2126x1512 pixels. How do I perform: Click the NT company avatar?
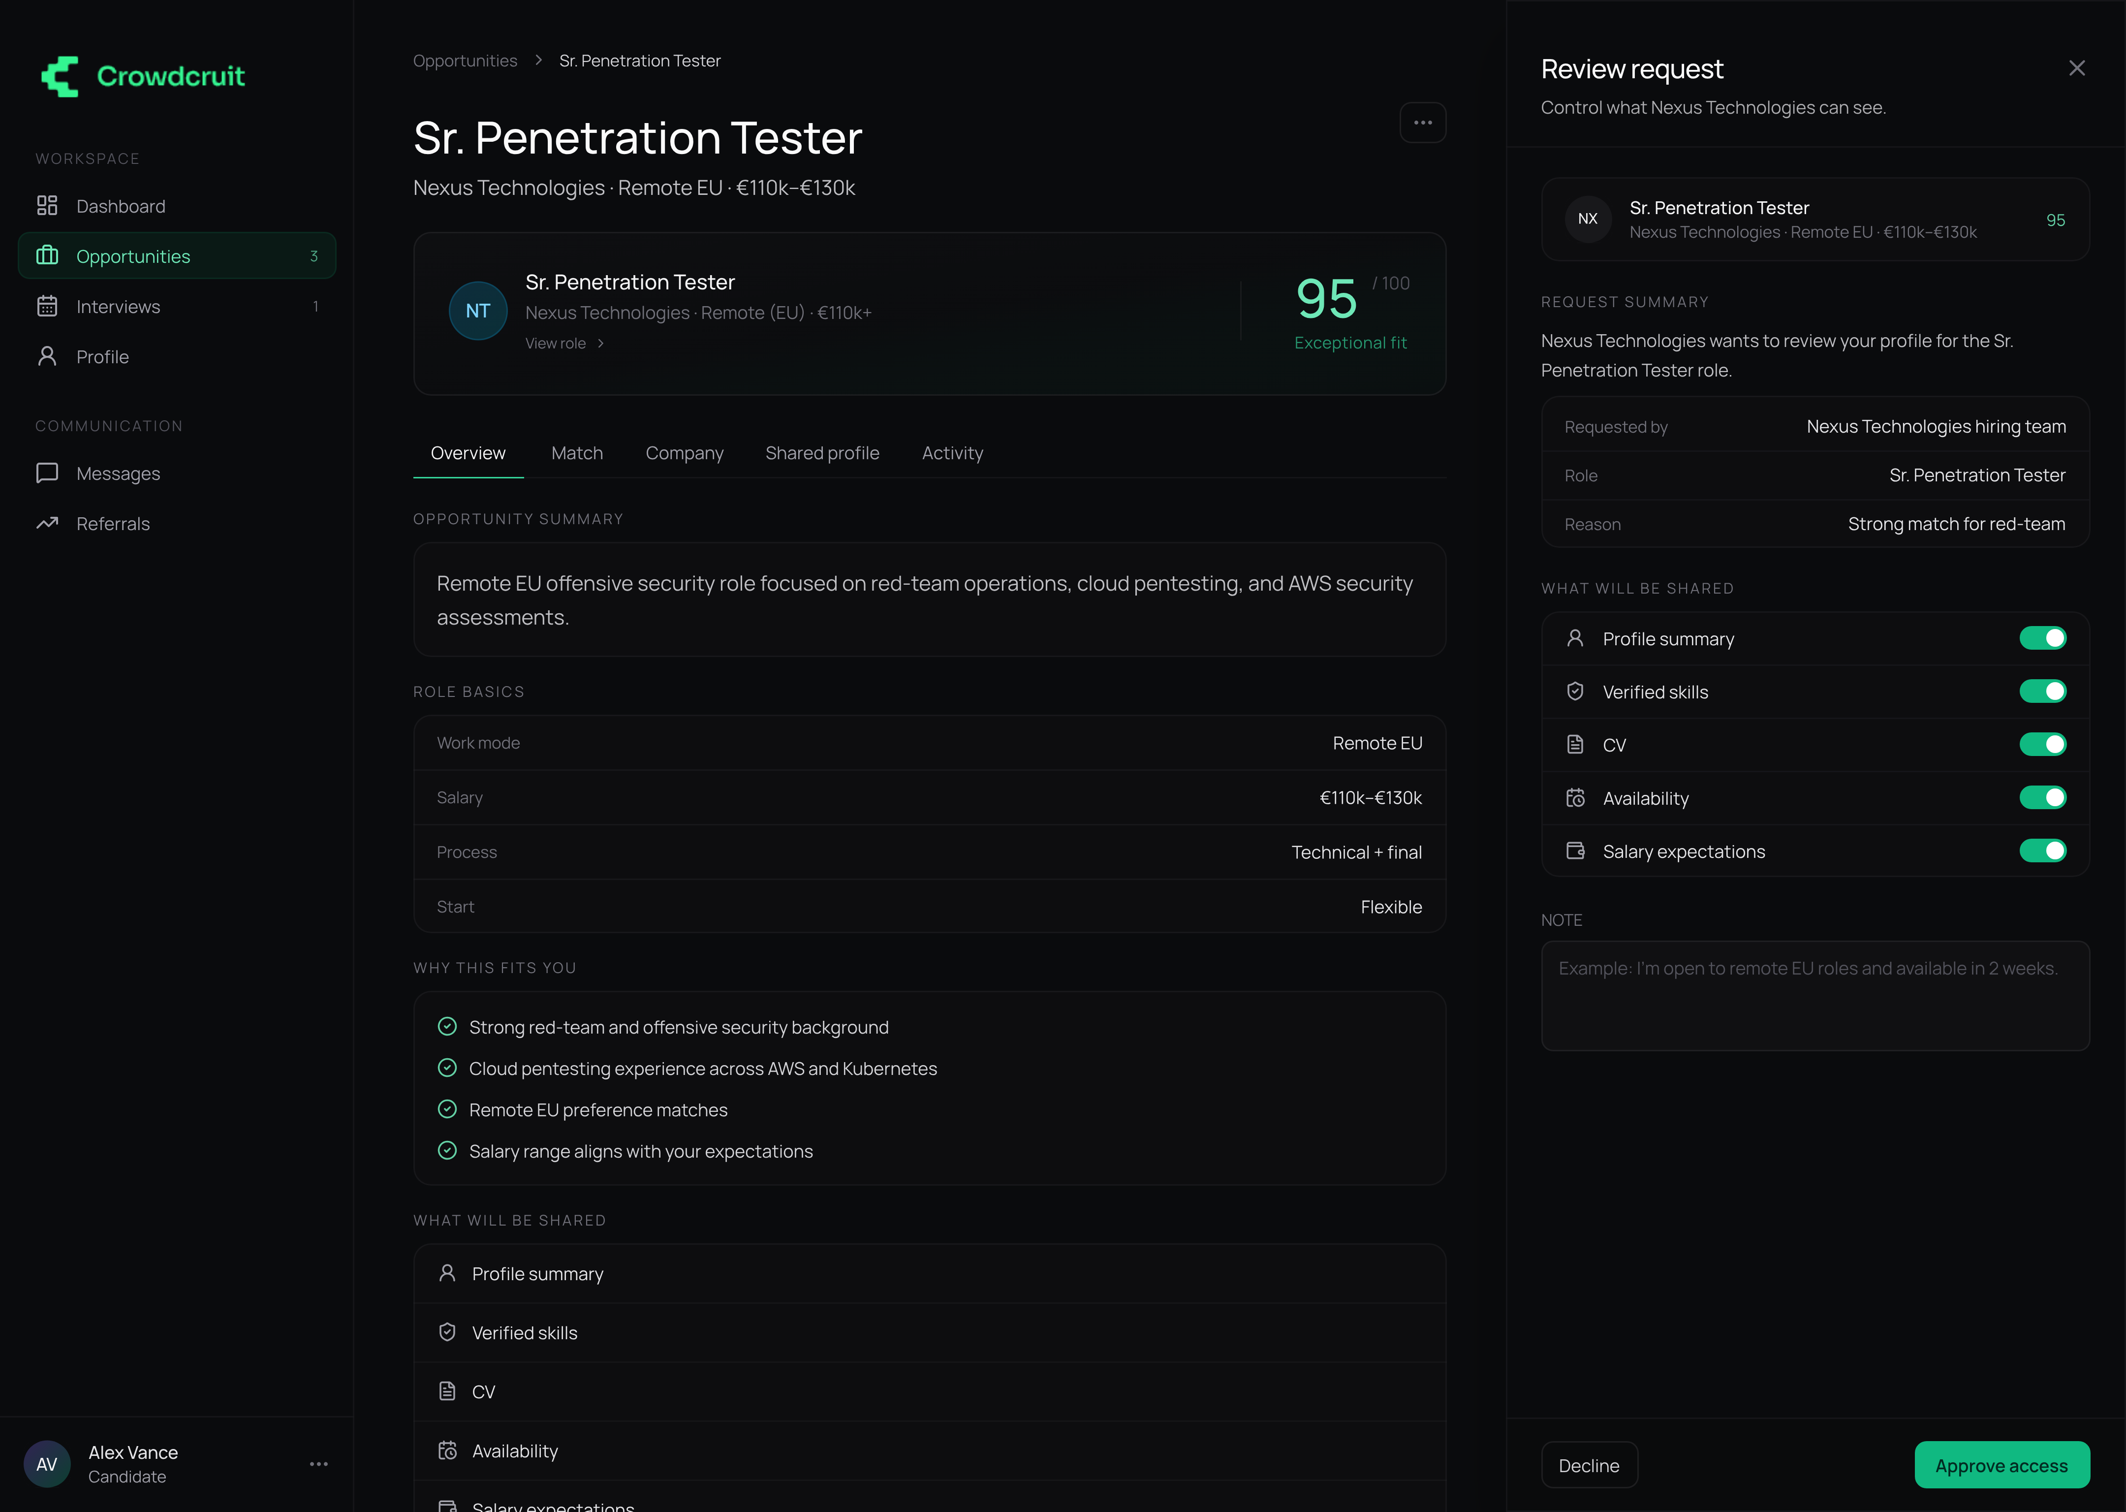pos(477,311)
